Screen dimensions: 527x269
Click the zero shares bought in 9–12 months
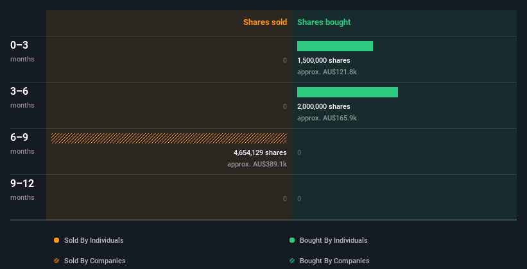(x=299, y=199)
